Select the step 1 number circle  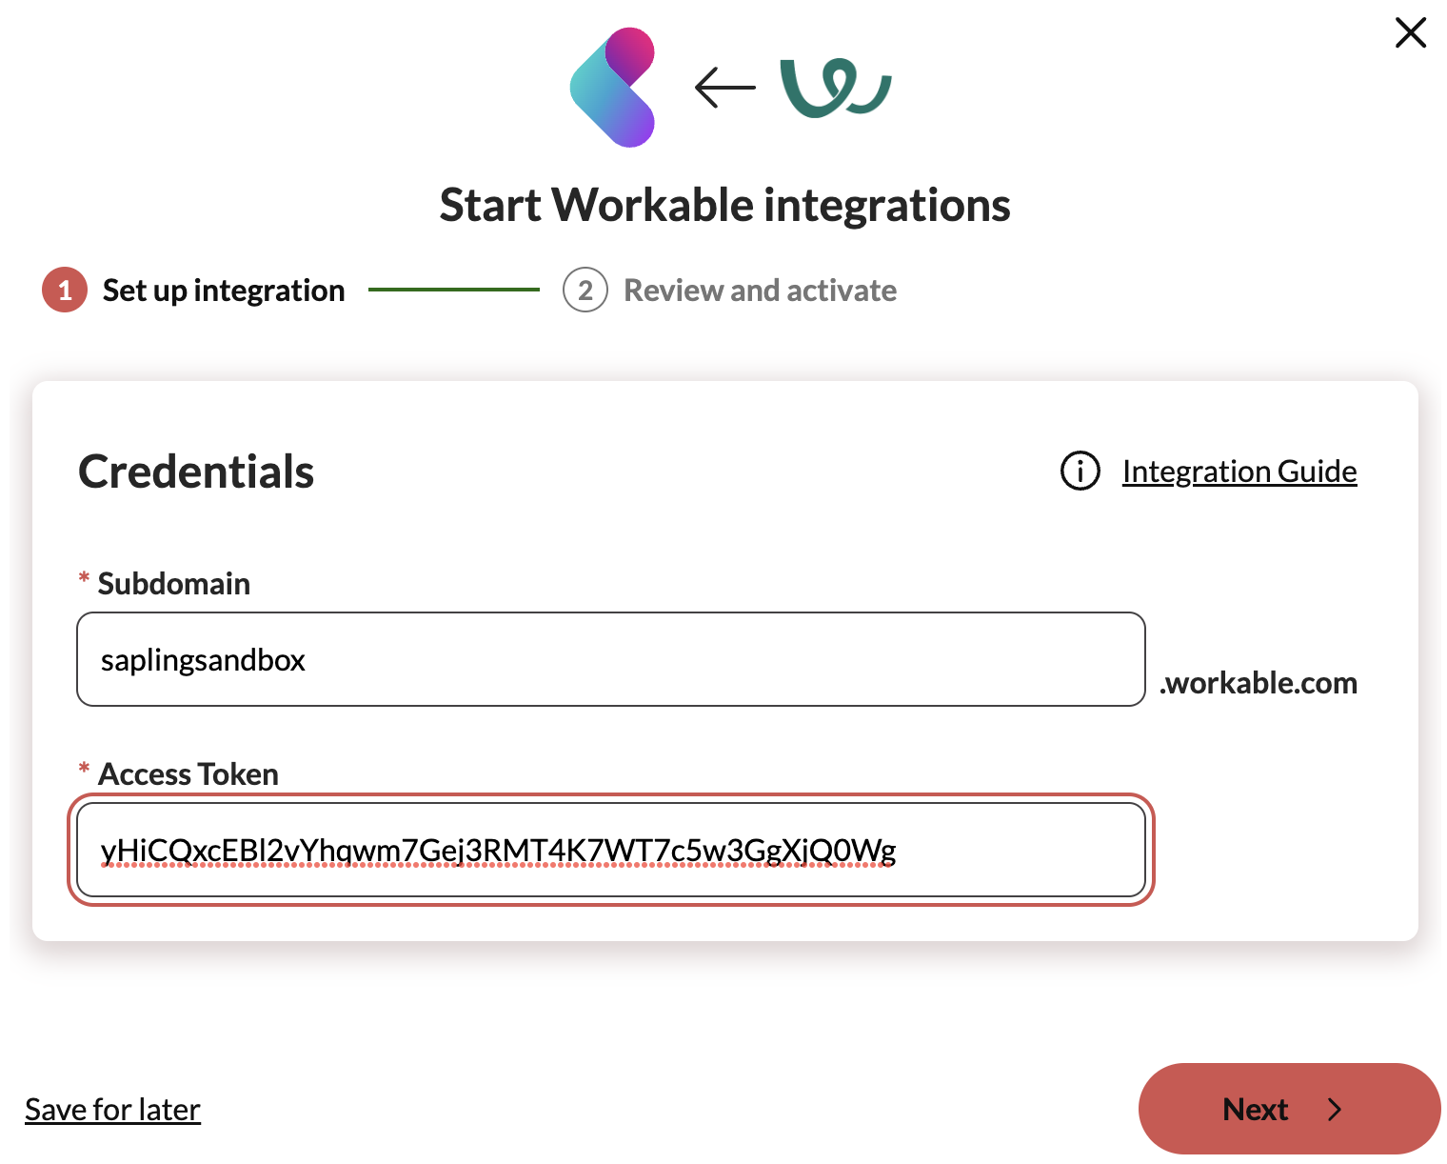pyautogui.click(x=65, y=291)
